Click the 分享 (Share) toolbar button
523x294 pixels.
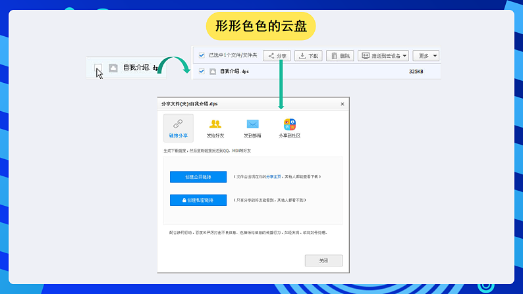click(x=277, y=56)
